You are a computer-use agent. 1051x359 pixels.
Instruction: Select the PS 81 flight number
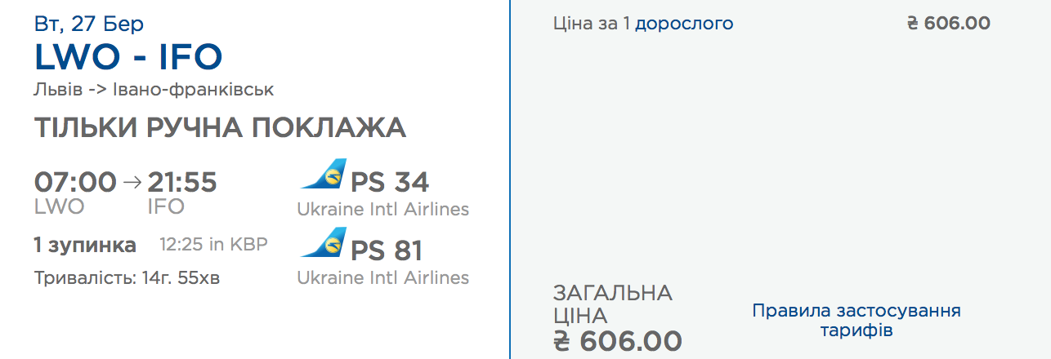coord(387,250)
